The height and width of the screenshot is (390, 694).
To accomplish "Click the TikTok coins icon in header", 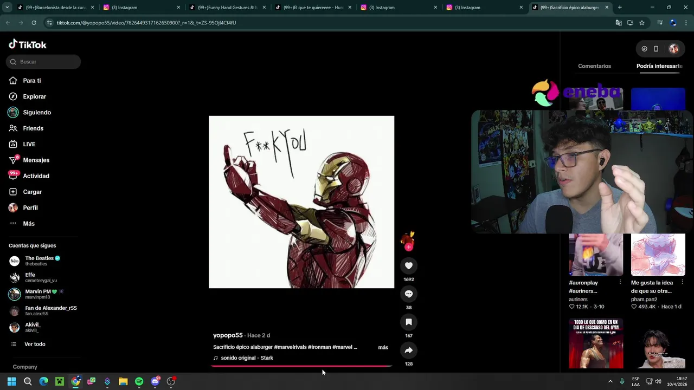I will pyautogui.click(x=644, y=49).
